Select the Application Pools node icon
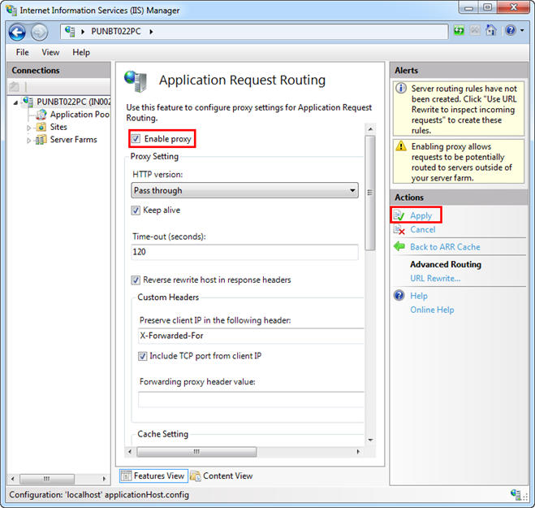Viewport: 535px width, 508px height. (41, 115)
